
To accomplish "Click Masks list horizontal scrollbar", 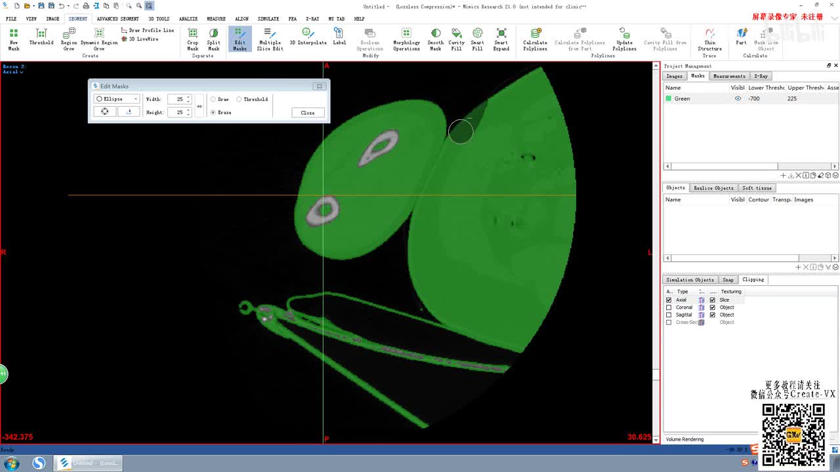I will [x=751, y=167].
